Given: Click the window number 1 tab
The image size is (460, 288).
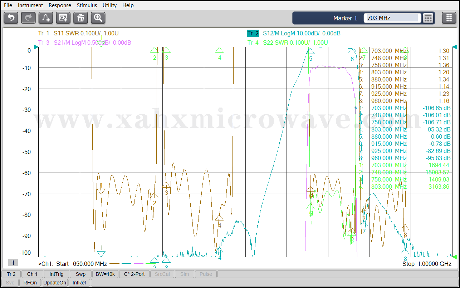Looking at the screenshot, I should (x=13, y=263).
